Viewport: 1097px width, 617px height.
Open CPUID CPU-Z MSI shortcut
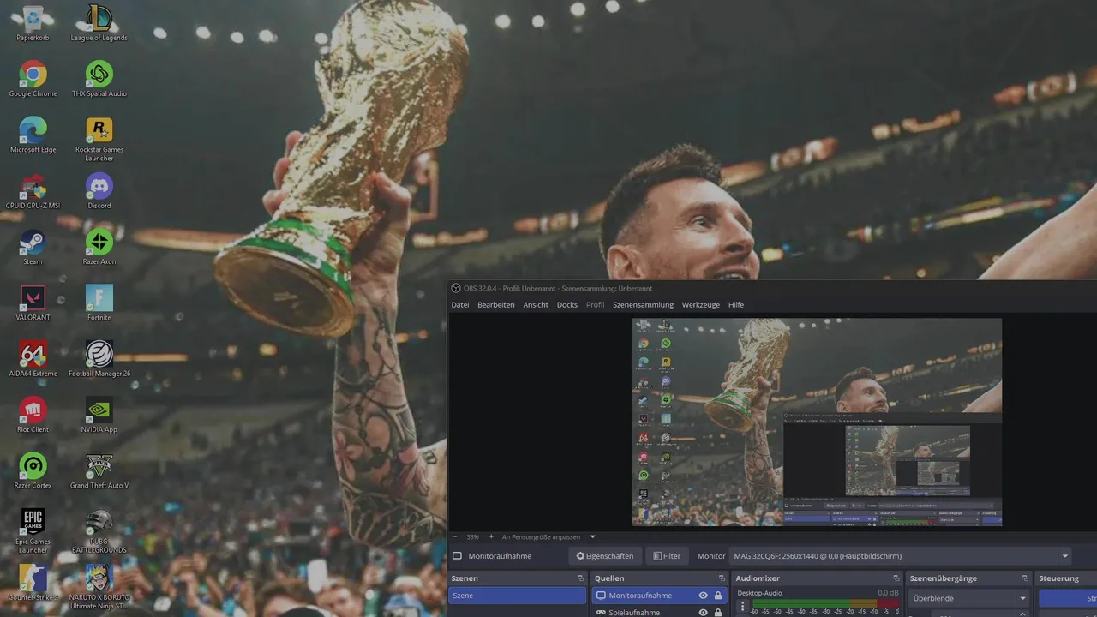33,190
